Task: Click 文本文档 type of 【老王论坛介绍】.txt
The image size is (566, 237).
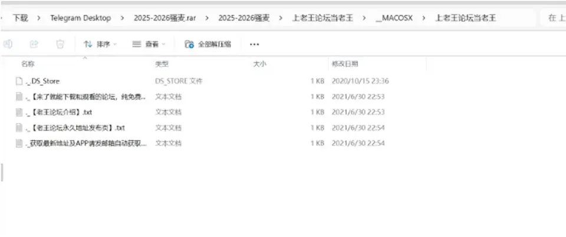Action: (x=168, y=112)
